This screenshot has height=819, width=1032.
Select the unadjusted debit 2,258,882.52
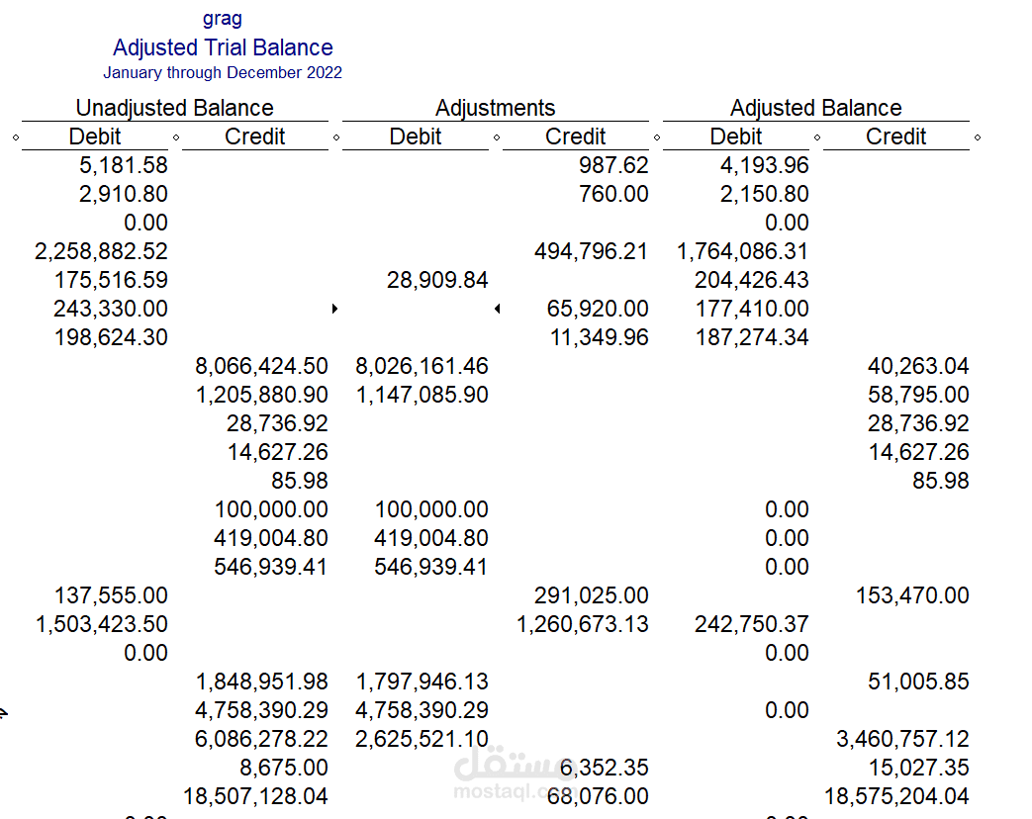tap(101, 251)
